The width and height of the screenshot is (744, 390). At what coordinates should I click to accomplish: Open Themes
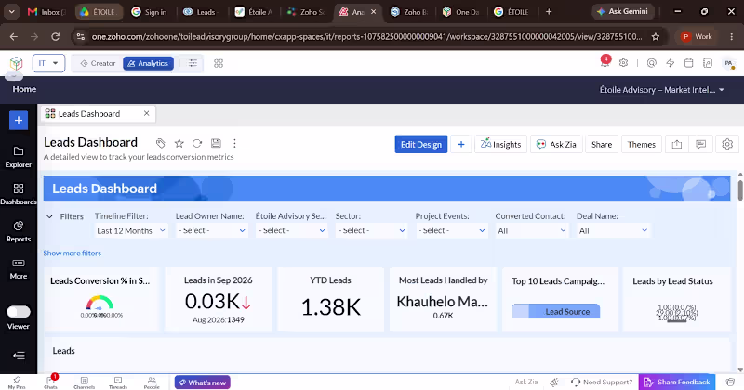(x=642, y=145)
